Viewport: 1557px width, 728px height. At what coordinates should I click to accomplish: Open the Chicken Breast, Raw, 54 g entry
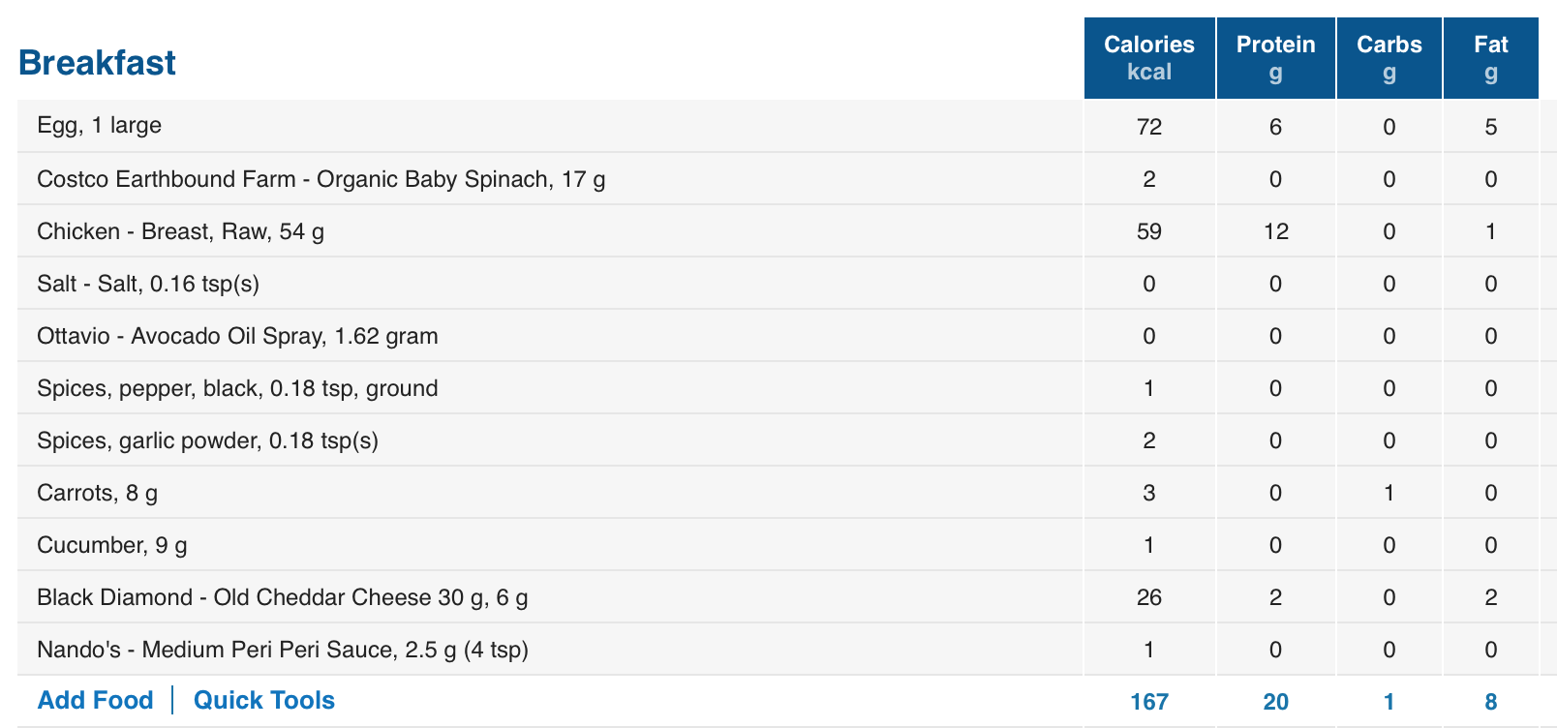[180, 231]
